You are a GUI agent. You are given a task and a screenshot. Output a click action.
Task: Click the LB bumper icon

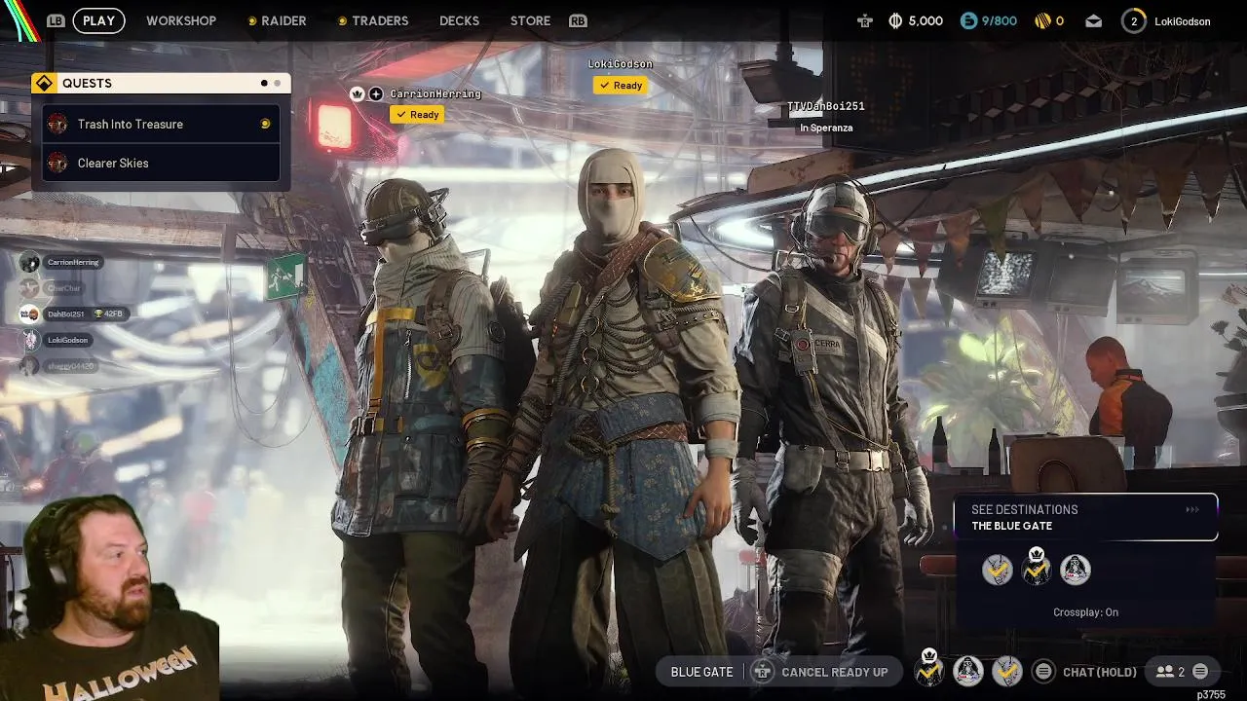(56, 20)
